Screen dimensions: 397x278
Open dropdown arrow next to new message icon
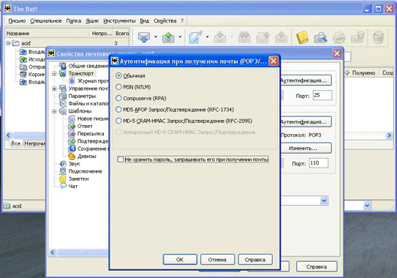point(208,37)
